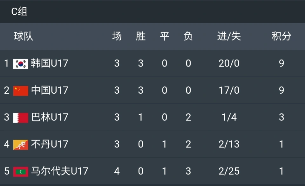305x186 pixels.
Task: Select Maldives' 2/25 goals cell
Action: click(x=229, y=171)
